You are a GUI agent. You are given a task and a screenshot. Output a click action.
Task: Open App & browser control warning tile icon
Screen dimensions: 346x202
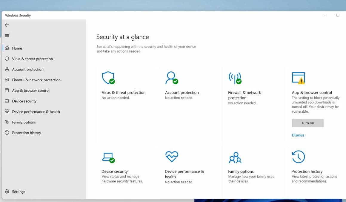tap(298, 78)
